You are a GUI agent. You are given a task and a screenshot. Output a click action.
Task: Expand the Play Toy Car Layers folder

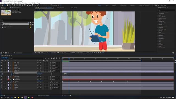pyautogui.click(x=1, y=26)
